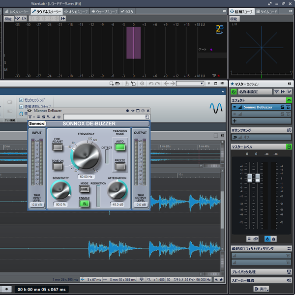
Task: Toggle the master section power button
Action: [234, 91]
